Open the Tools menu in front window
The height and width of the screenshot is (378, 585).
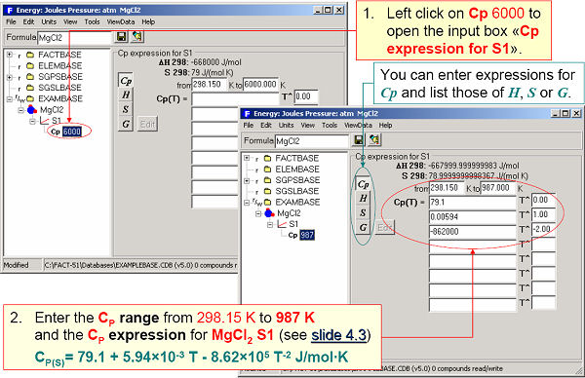[x=330, y=126]
